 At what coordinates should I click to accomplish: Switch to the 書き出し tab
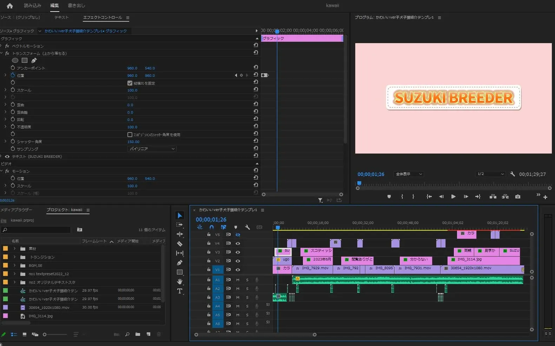[x=76, y=6]
